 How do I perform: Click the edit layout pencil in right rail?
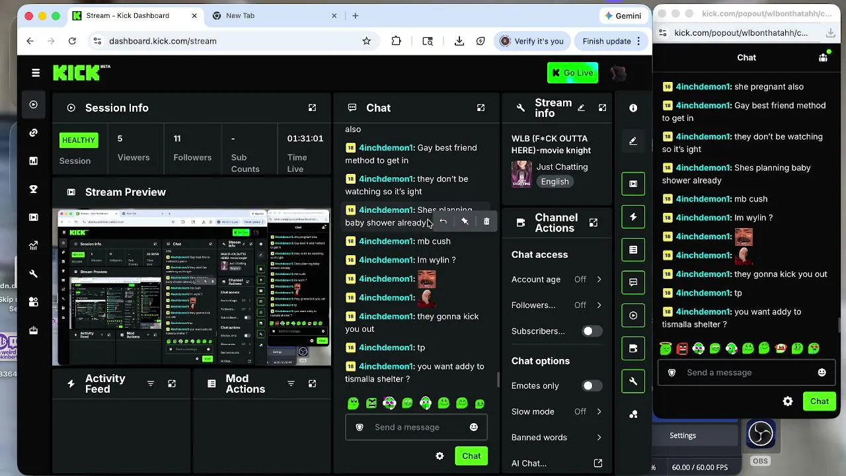633,141
